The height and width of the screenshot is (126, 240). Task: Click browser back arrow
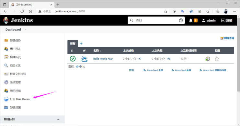coord(5,11)
